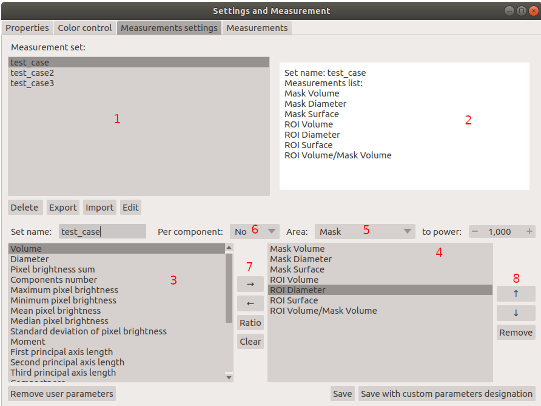Delete the selected measurement set
This screenshot has height=406, width=541.
24,207
